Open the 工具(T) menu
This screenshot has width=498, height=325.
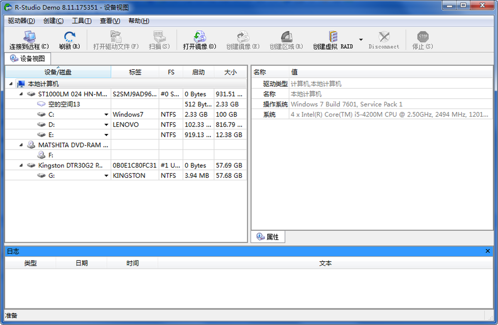pyautogui.click(x=81, y=21)
